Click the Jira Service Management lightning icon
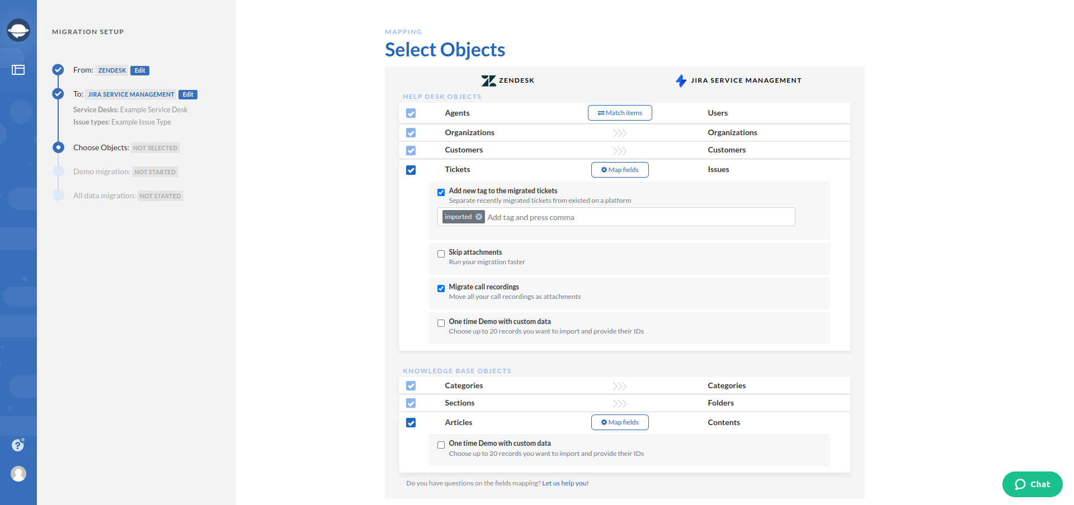1074x505 pixels. [x=681, y=81]
